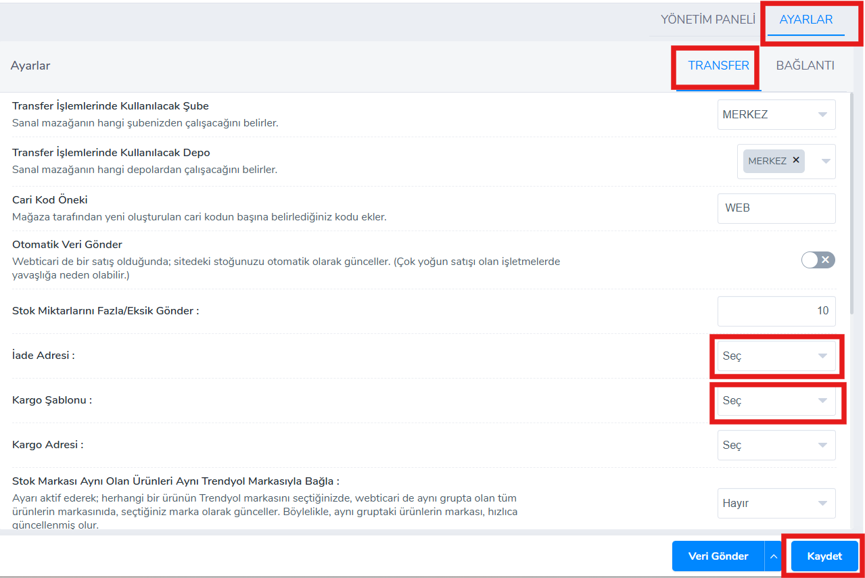
Task: Open the AYARLAR tab
Action: 805,20
